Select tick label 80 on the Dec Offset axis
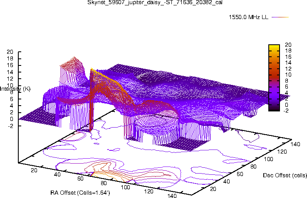This screenshot has height=198, width=307. (x=254, y=167)
